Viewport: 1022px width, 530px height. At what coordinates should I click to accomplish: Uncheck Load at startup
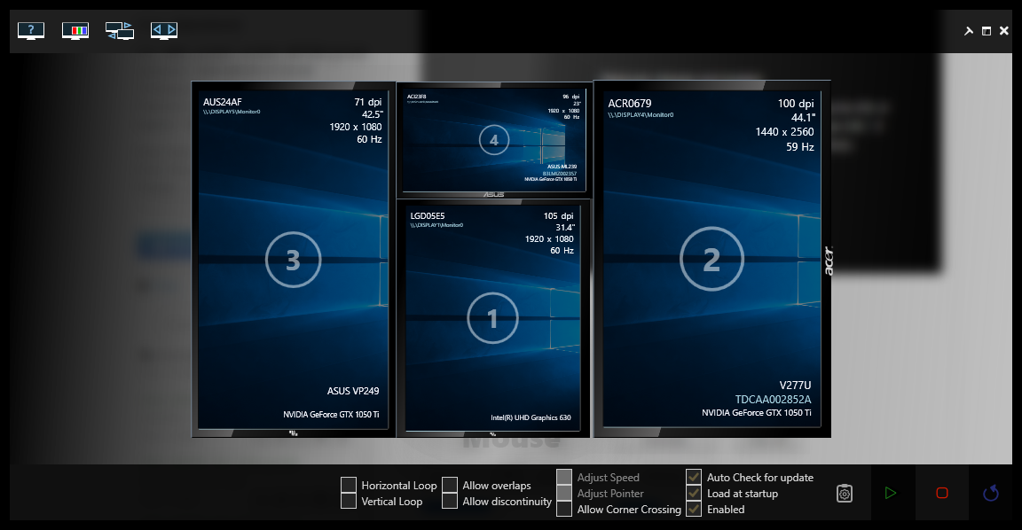694,493
